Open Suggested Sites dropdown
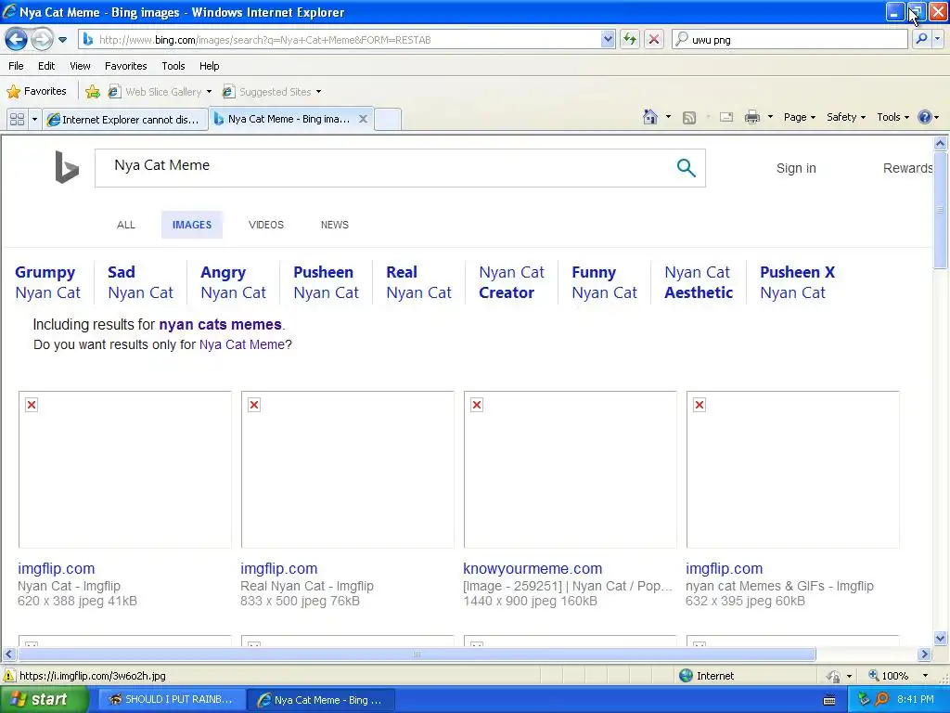Image resolution: width=950 pixels, height=713 pixels. (272, 92)
